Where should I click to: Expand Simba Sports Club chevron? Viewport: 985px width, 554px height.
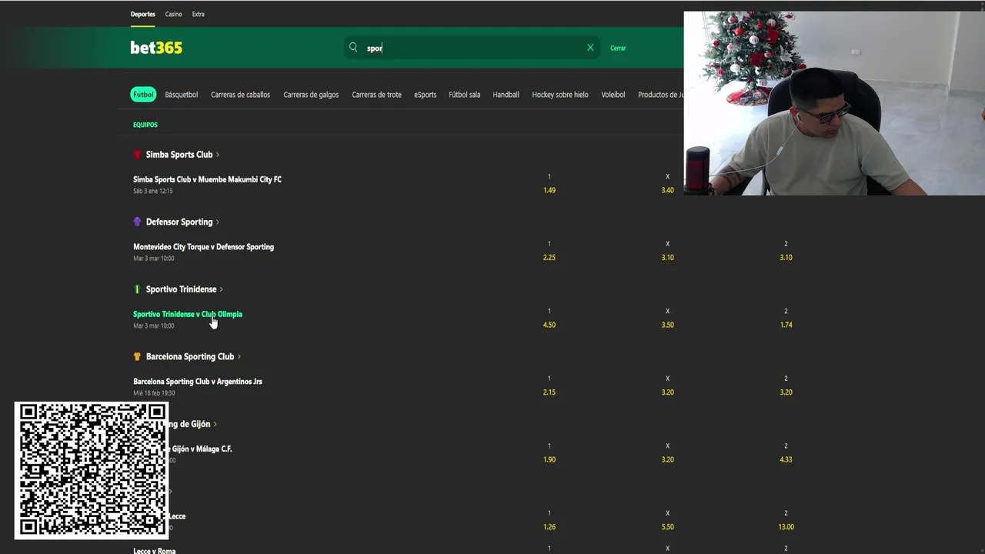(x=218, y=155)
